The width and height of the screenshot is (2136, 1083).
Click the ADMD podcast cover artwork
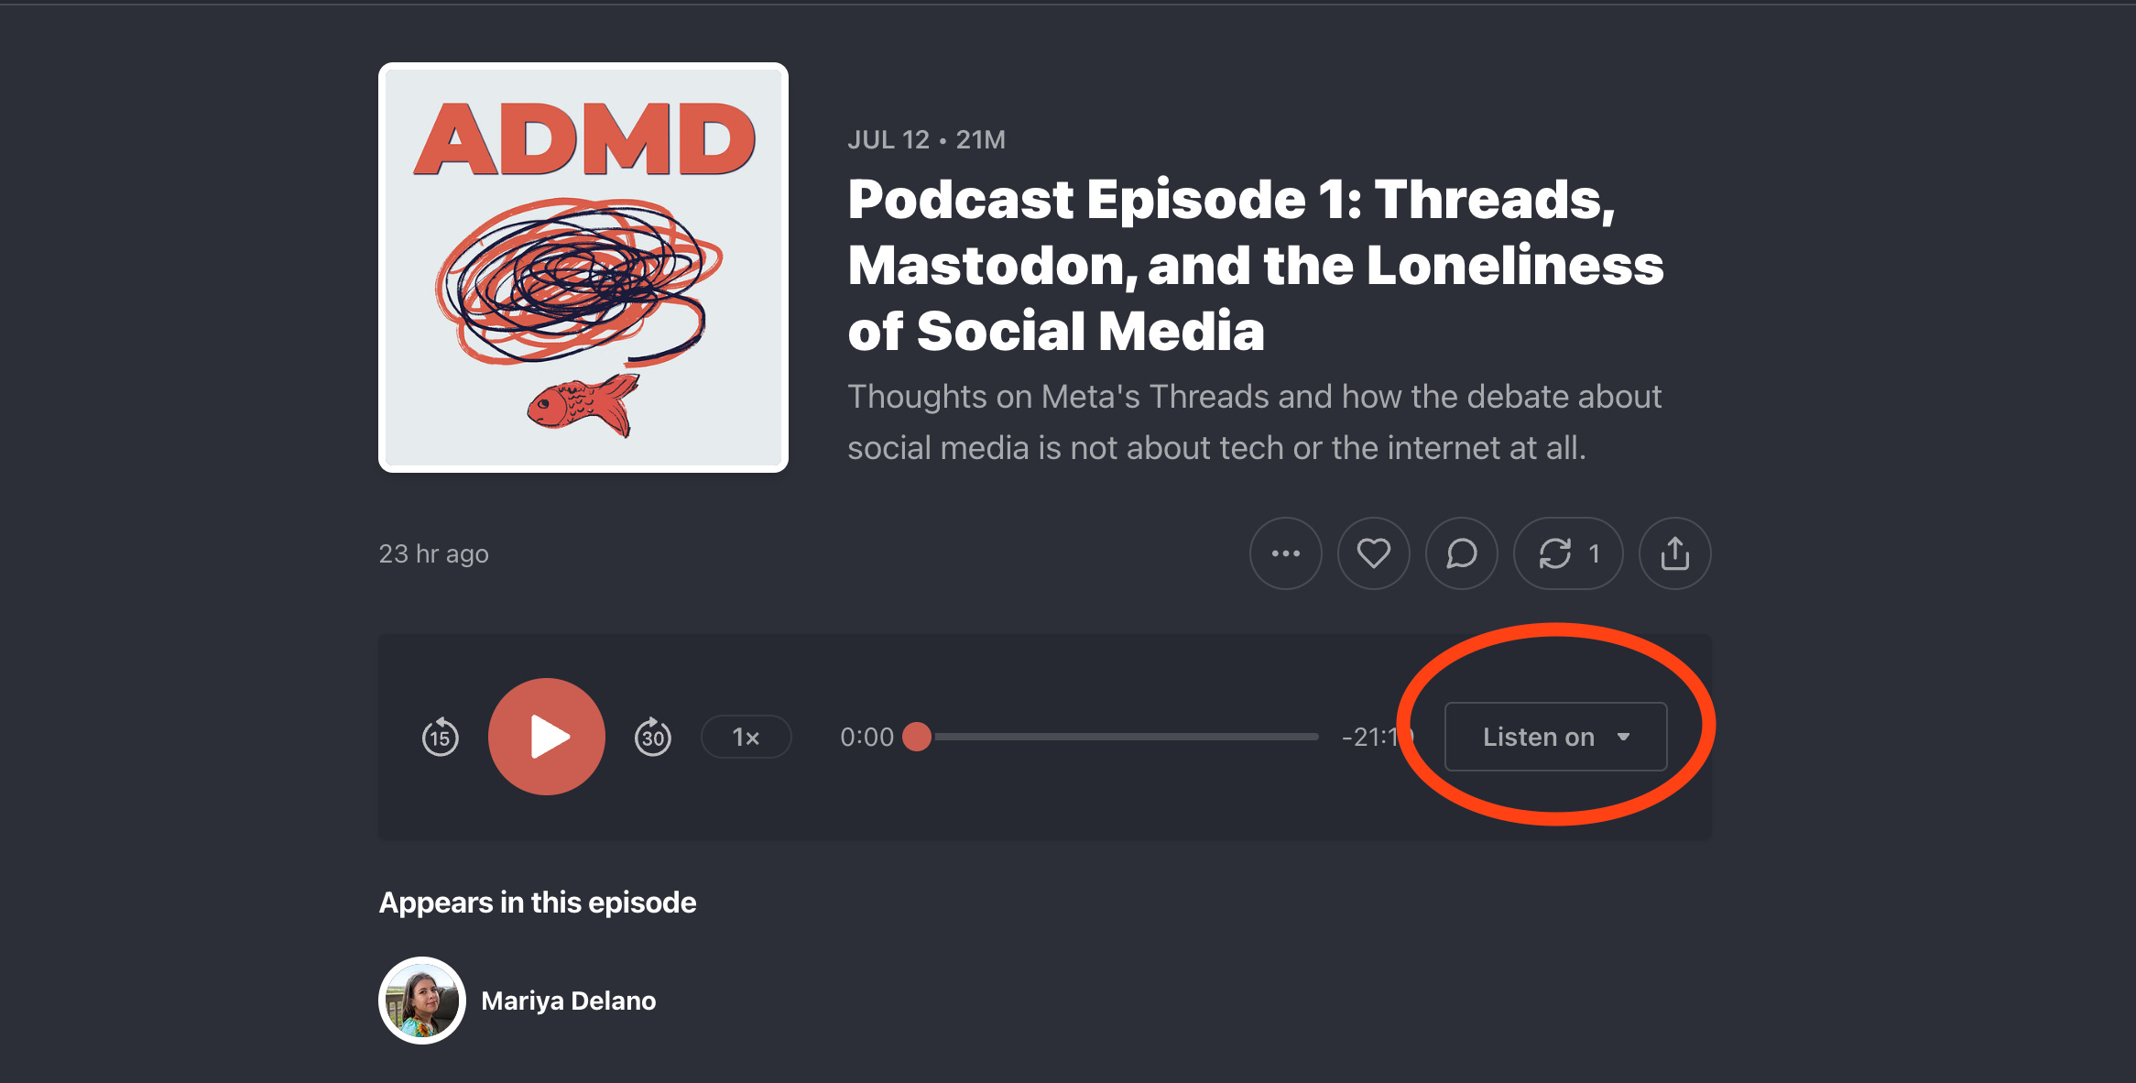click(583, 266)
